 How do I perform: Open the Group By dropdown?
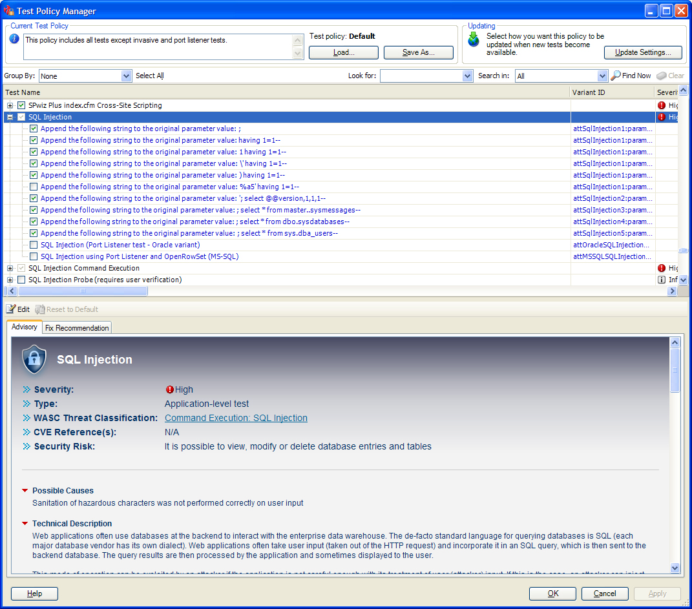pos(127,76)
